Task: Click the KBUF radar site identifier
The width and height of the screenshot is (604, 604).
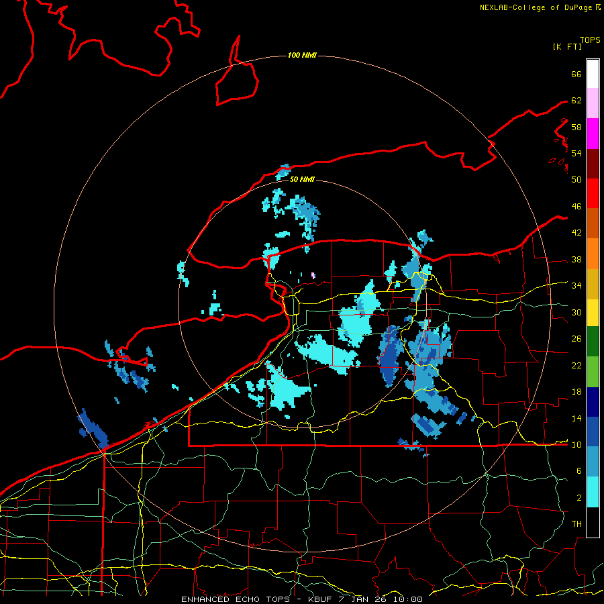Action: [x=321, y=599]
